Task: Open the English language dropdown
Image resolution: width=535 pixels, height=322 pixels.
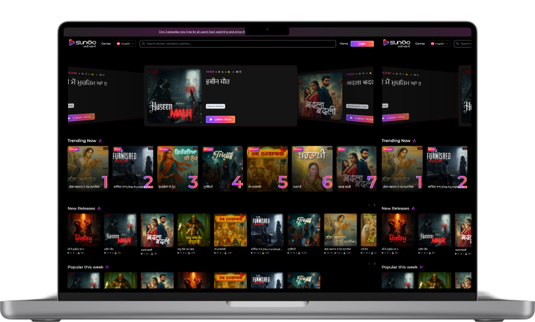Action: (125, 44)
